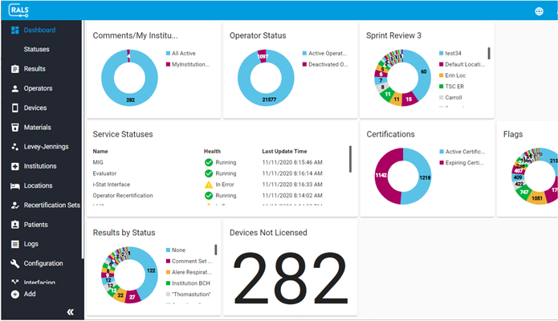Image resolution: width=558 pixels, height=321 pixels.
Task: Open the Statuses submenu item
Action: [x=36, y=50]
